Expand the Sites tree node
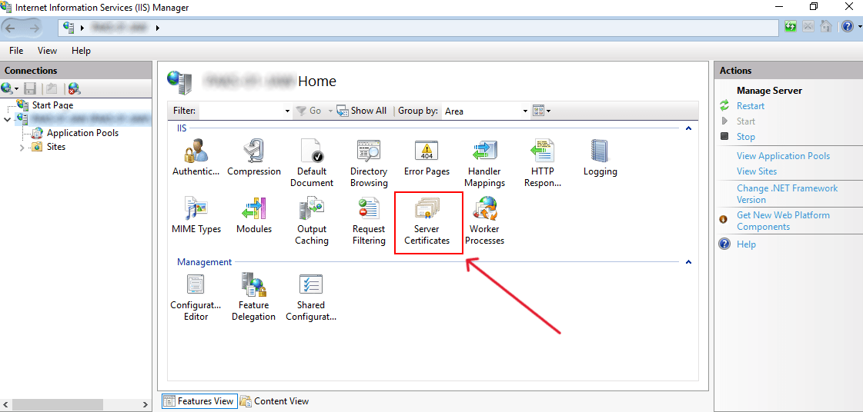This screenshot has height=412, width=863. (x=22, y=148)
